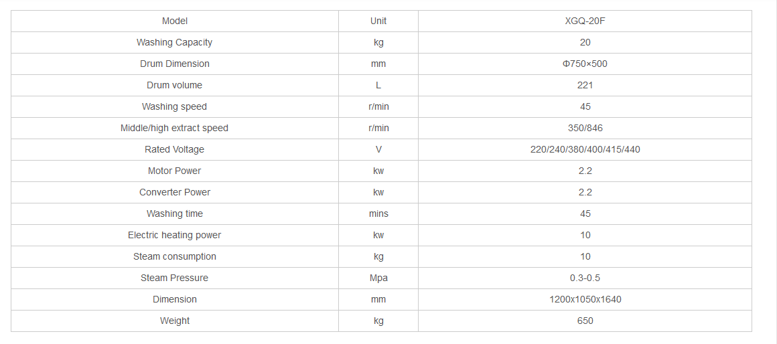The image size is (777, 344).
Task: Click the Washing speed label
Action: [174, 106]
